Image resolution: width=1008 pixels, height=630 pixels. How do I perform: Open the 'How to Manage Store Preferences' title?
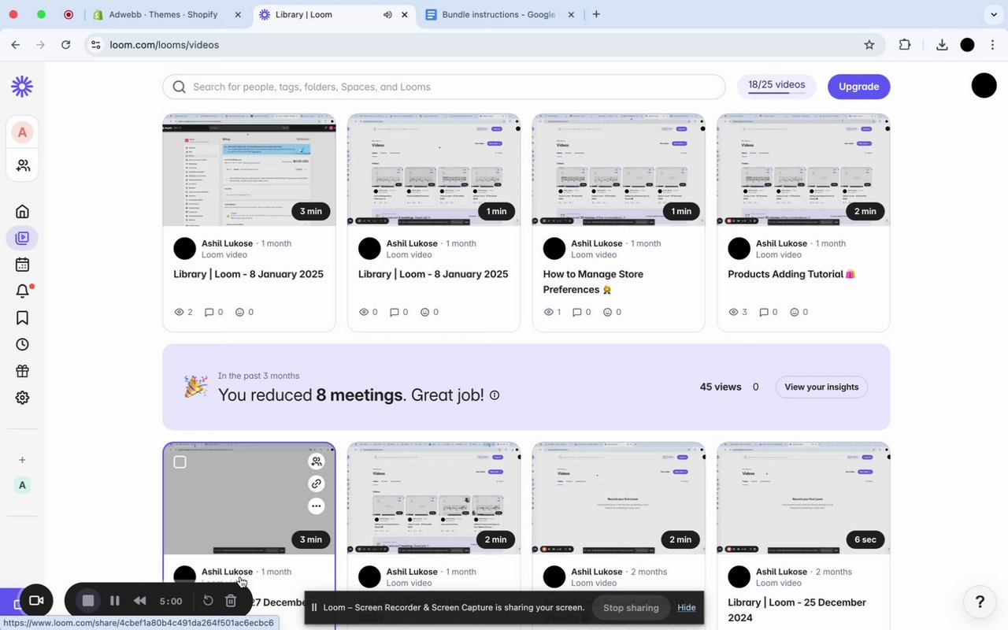coord(593,282)
